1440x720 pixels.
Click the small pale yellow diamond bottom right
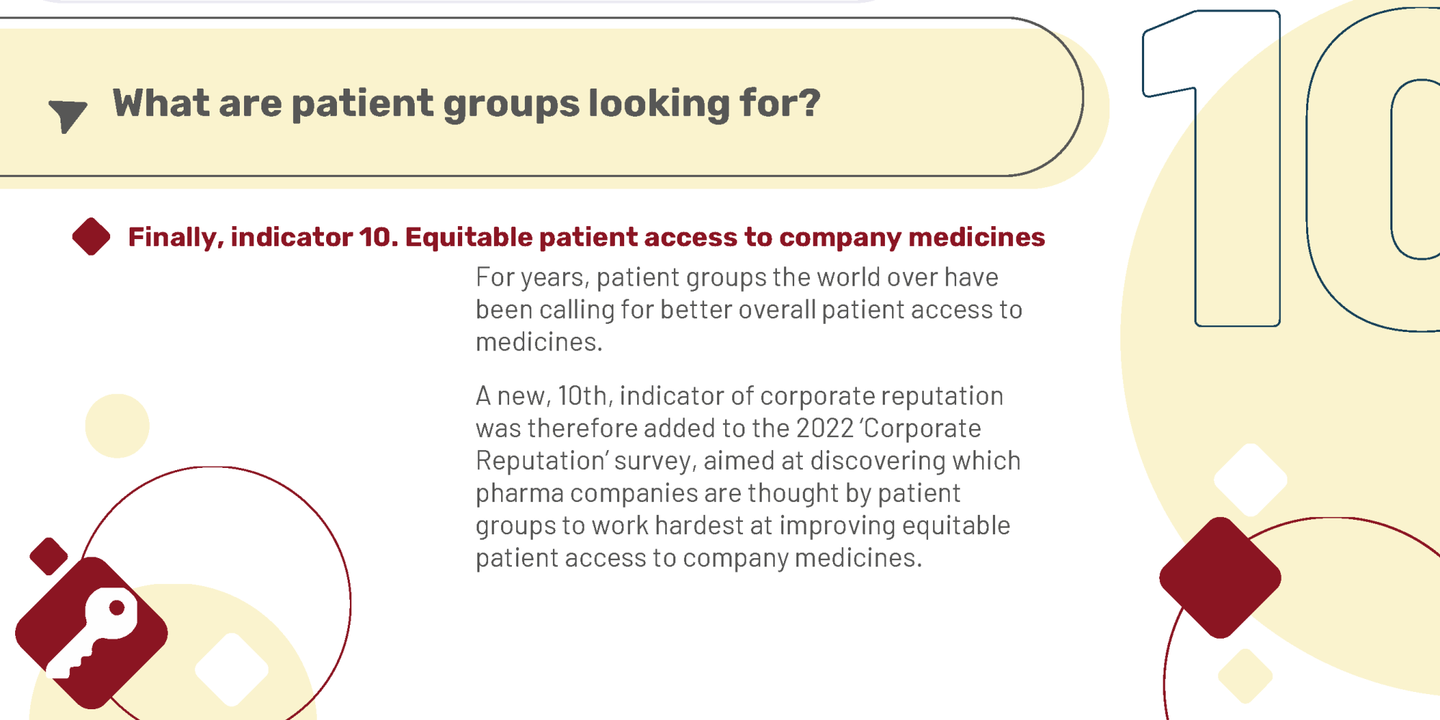click(x=1246, y=676)
